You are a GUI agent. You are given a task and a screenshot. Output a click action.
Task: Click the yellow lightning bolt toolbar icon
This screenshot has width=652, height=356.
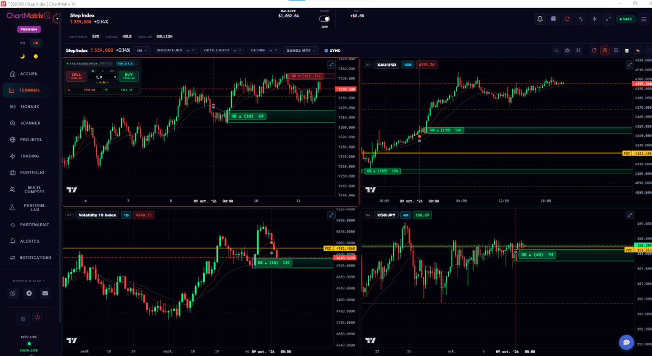638,51
